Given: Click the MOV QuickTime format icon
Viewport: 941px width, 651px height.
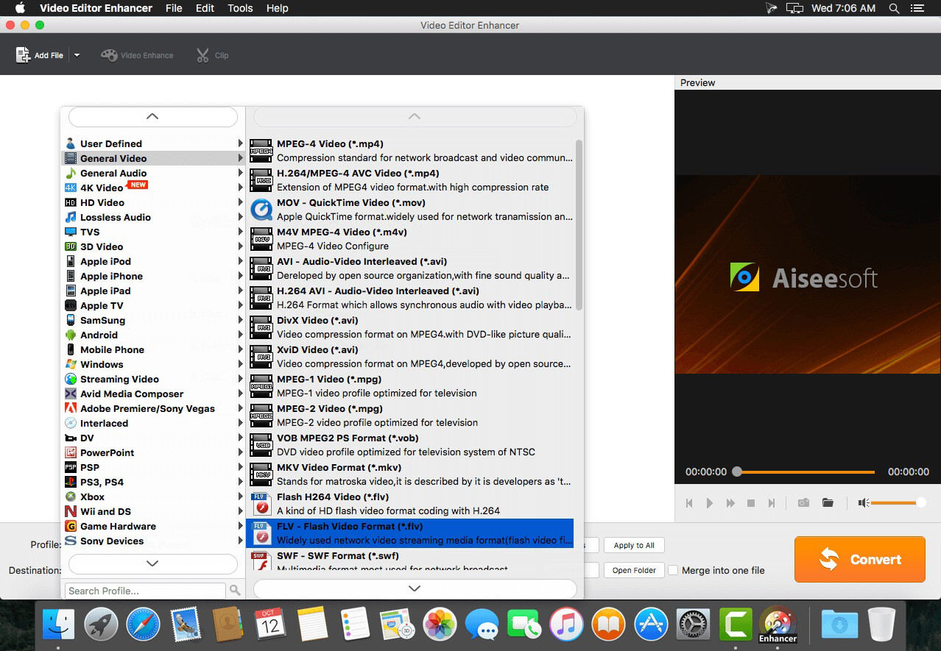Looking at the screenshot, I should click(x=261, y=210).
